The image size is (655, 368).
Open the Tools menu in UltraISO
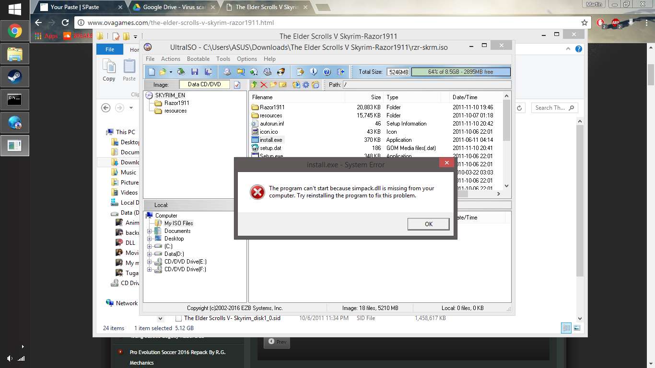(223, 59)
